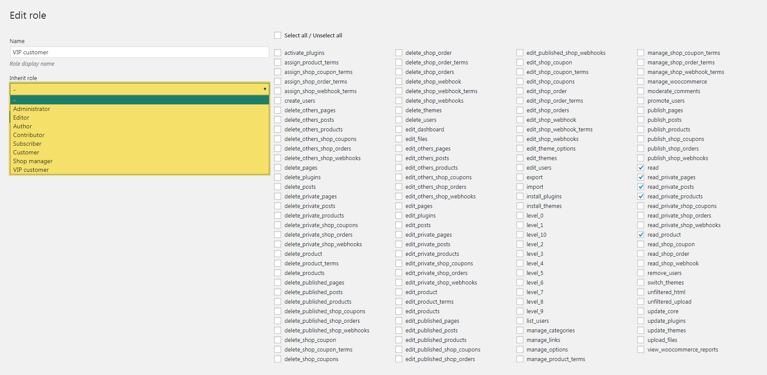
Task: Enable the edit_theme_options checkbox
Action: (520, 148)
